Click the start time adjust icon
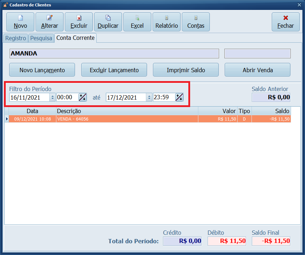Image resolution: width=305 pixels, height=255 pixels. (82, 97)
